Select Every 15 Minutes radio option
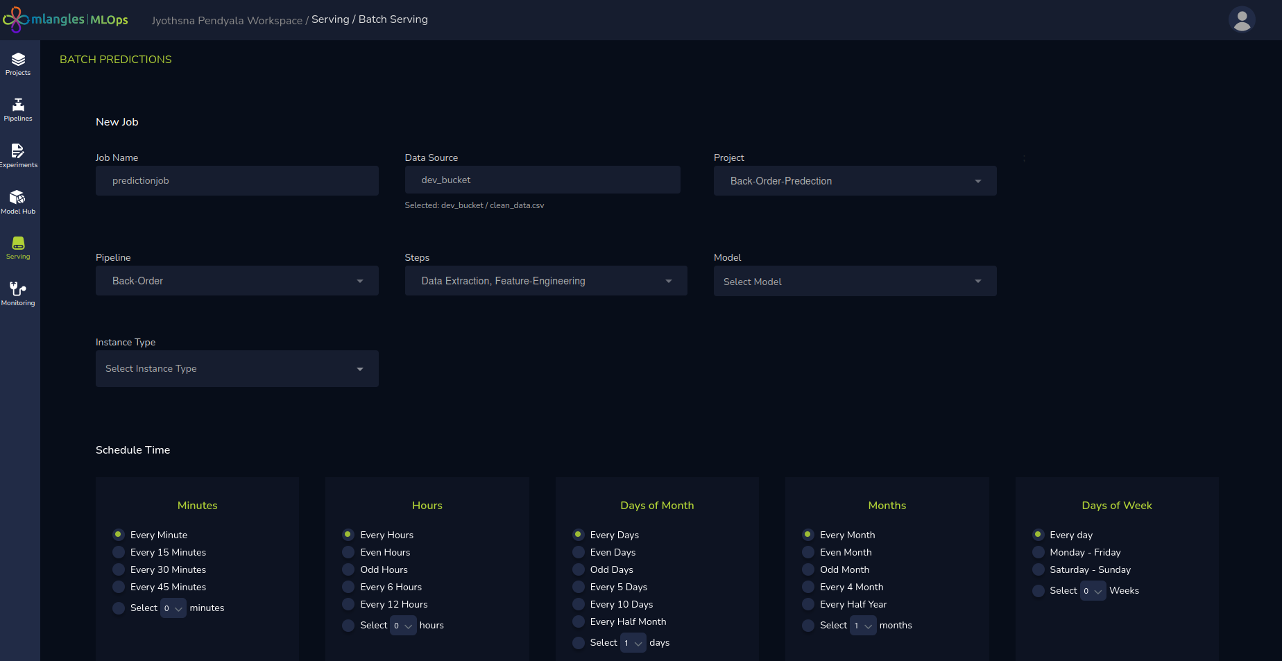Viewport: 1282px width, 661px height. click(119, 552)
